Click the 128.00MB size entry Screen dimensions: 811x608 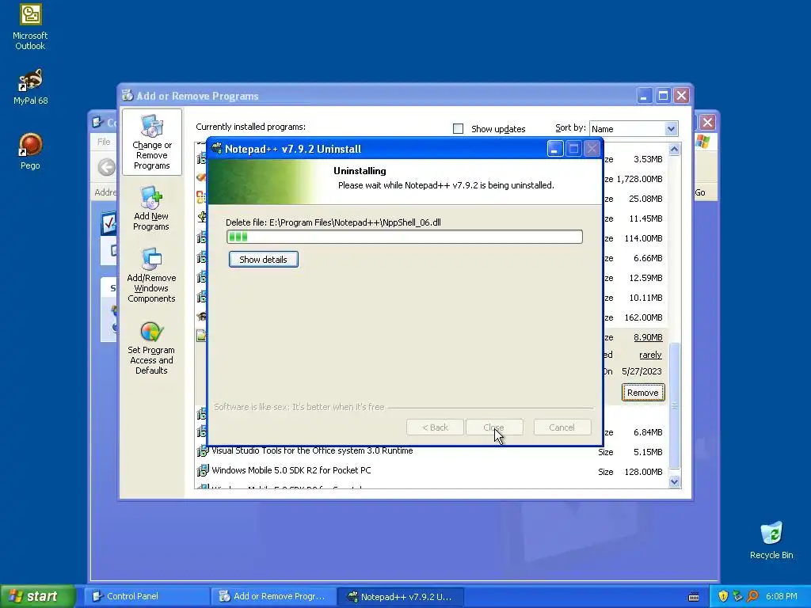(x=643, y=472)
